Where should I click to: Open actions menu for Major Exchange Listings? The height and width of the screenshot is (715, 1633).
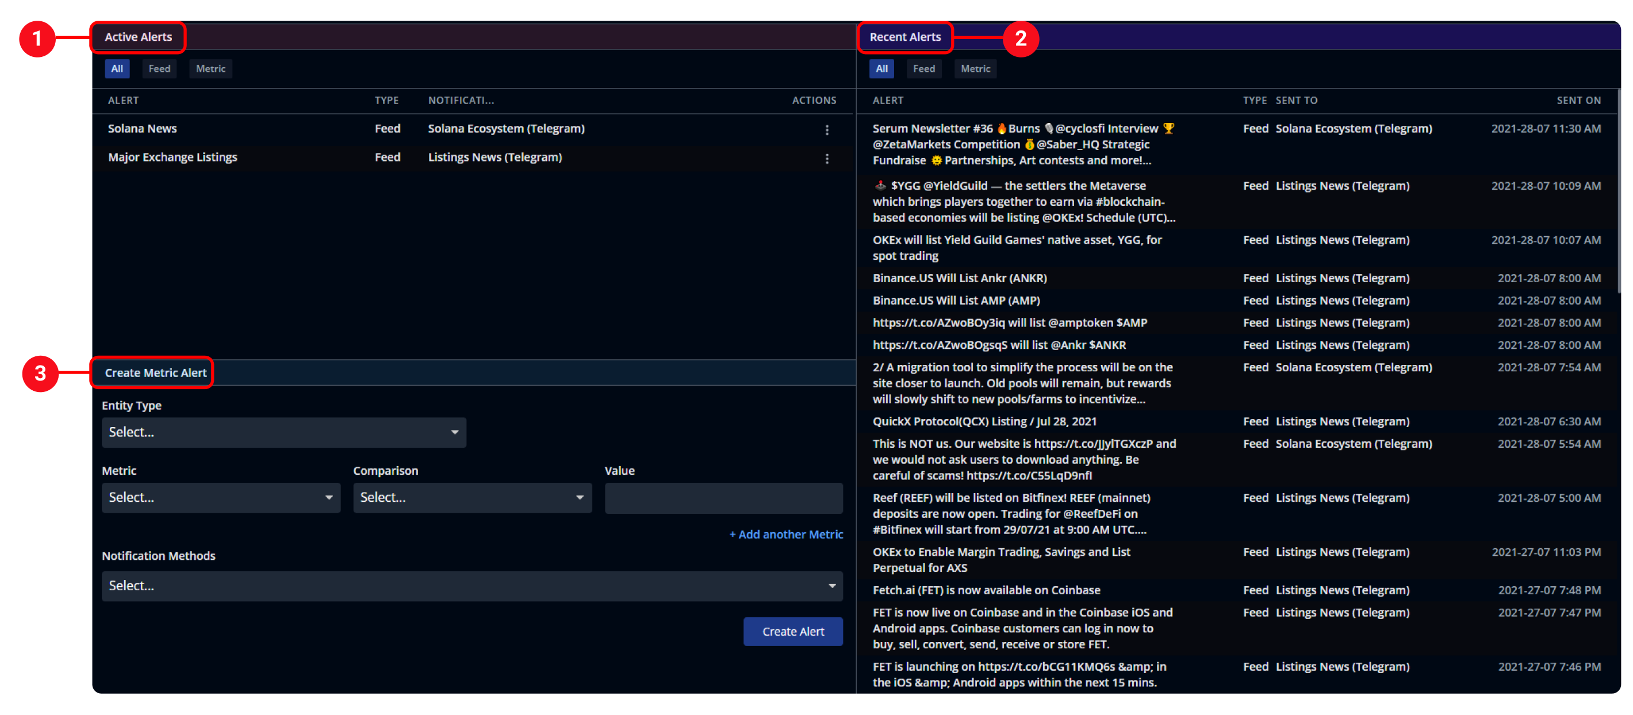(827, 159)
